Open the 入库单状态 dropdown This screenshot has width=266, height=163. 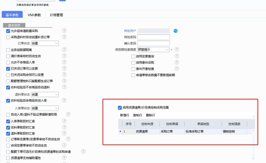(45, 108)
